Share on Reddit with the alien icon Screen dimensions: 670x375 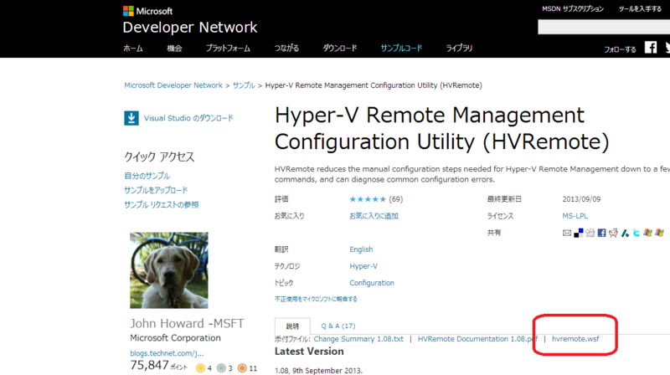click(x=613, y=233)
